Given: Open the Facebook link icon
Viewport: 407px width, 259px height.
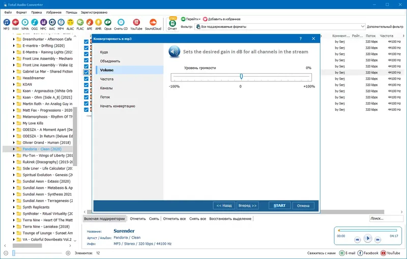Looking at the screenshot, I should coord(360,253).
